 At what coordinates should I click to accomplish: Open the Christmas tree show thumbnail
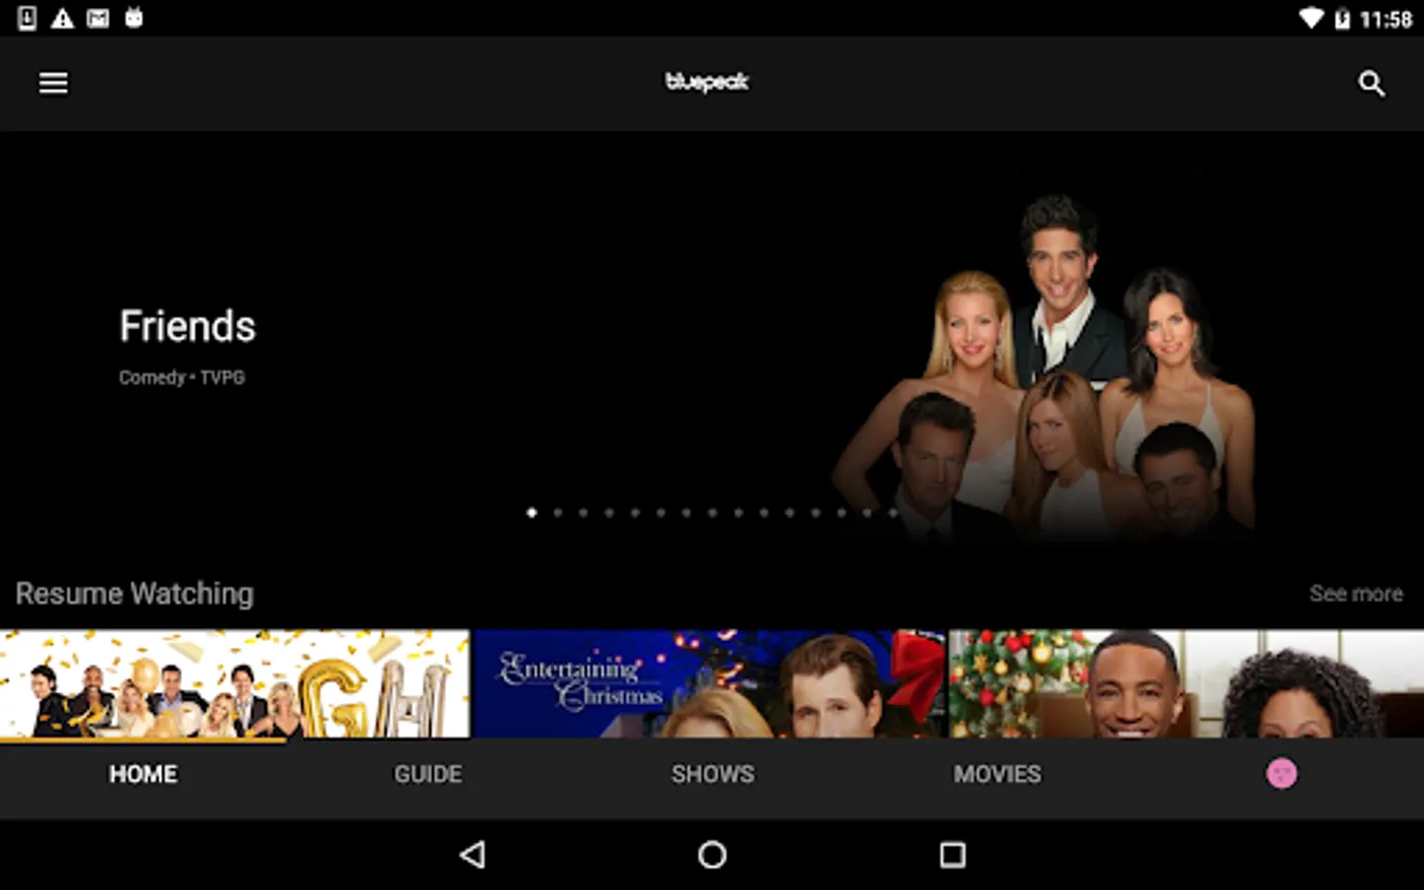pos(1187,683)
